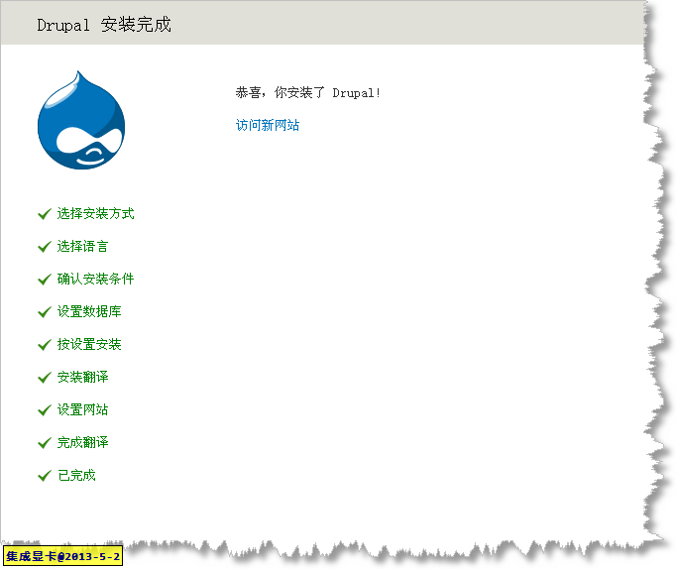Viewport: 676px width, 569px height.
Task: Click checkmark beside 选择语言
Action: coord(45,247)
